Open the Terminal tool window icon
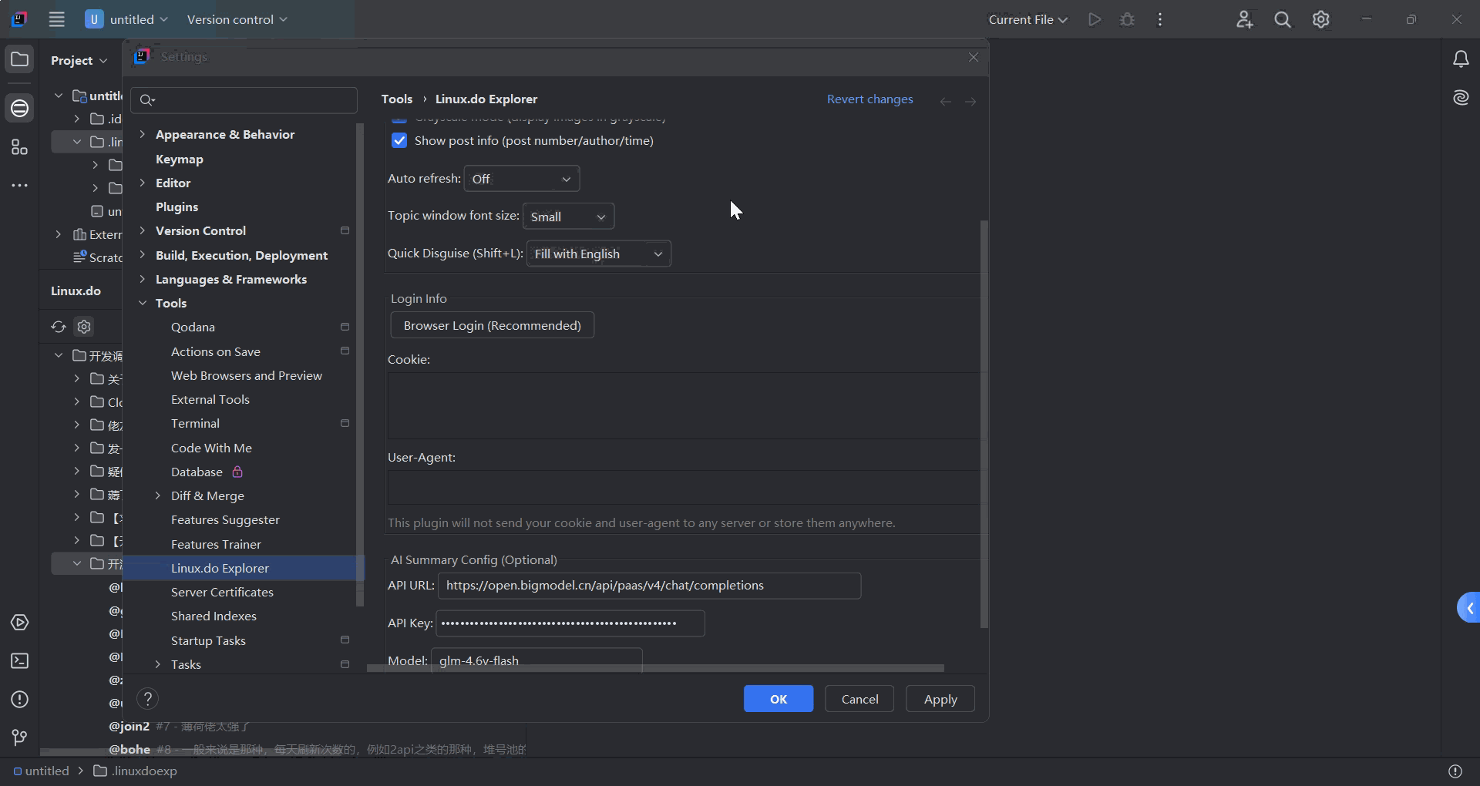1480x786 pixels. (20, 661)
